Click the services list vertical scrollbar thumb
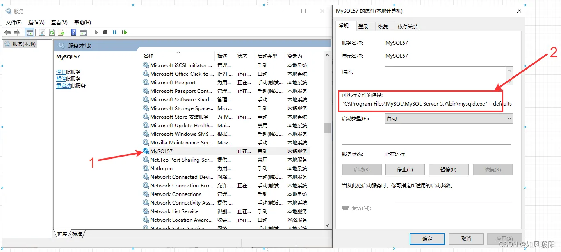Image resolution: width=561 pixels, height=252 pixels. point(327,128)
